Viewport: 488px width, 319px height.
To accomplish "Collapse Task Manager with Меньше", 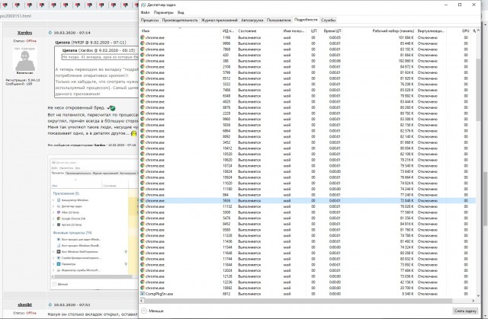I will tap(152, 311).
